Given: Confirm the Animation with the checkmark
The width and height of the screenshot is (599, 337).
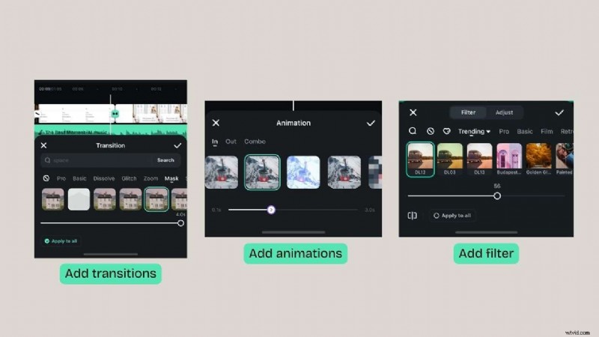Looking at the screenshot, I should point(371,123).
